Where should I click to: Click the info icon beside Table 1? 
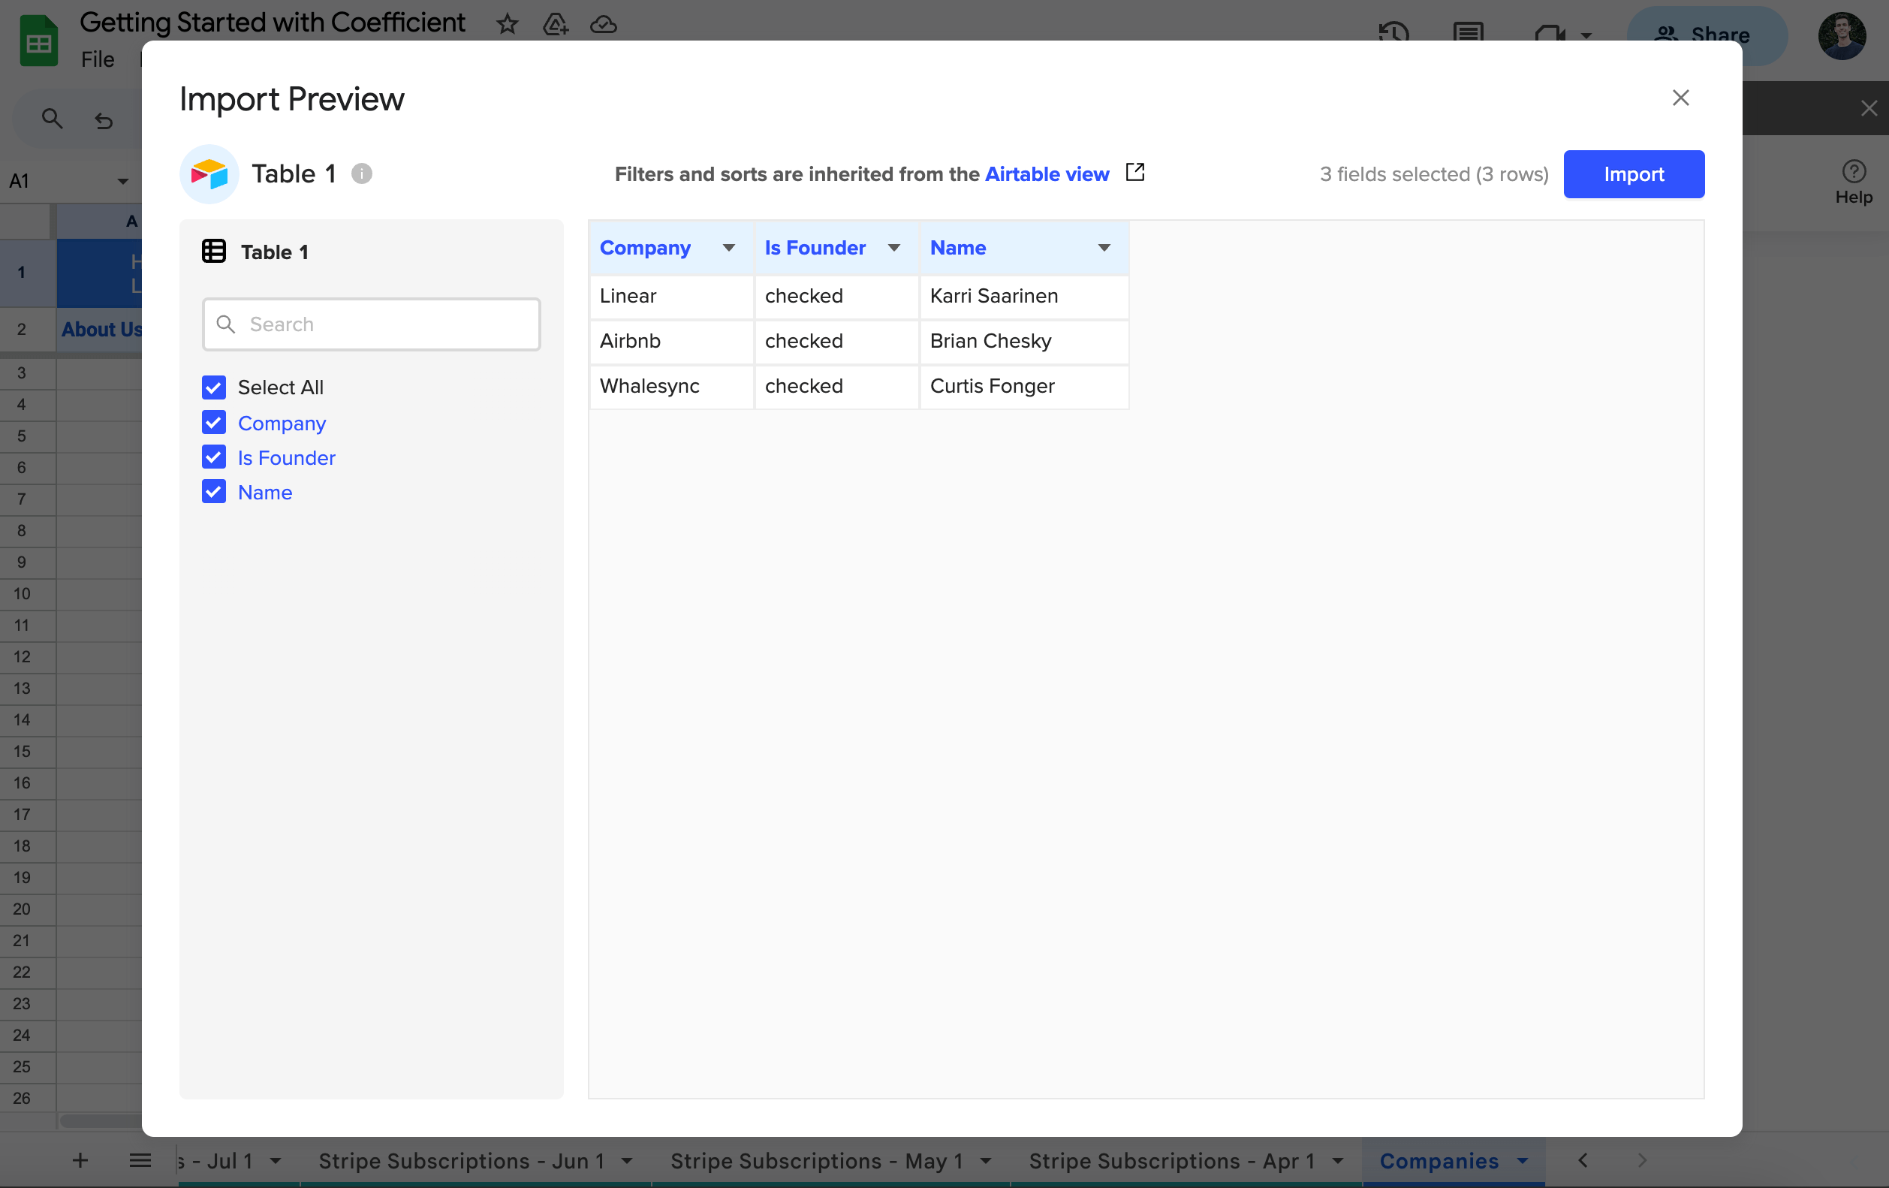coord(362,173)
